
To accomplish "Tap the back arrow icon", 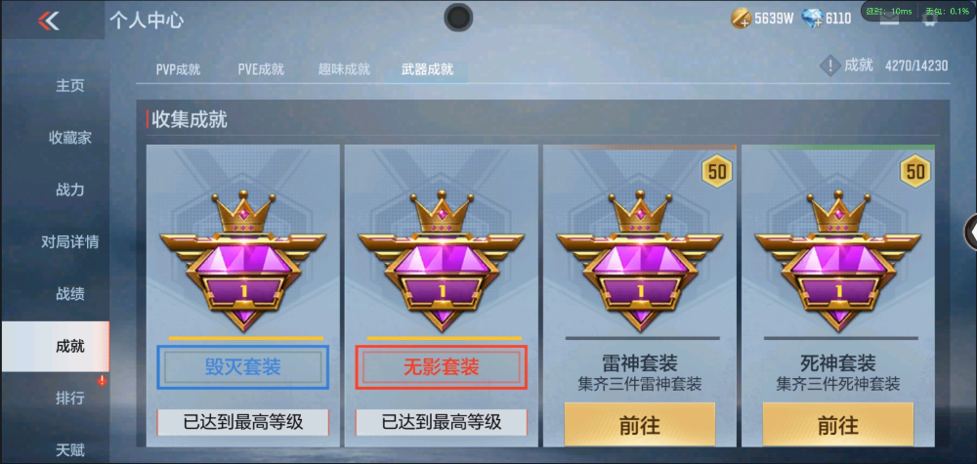I will (x=48, y=21).
